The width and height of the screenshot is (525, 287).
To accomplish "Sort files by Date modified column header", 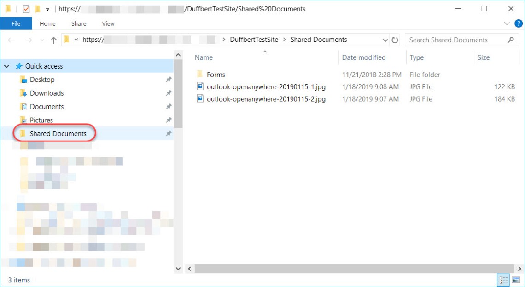I will (x=363, y=57).
